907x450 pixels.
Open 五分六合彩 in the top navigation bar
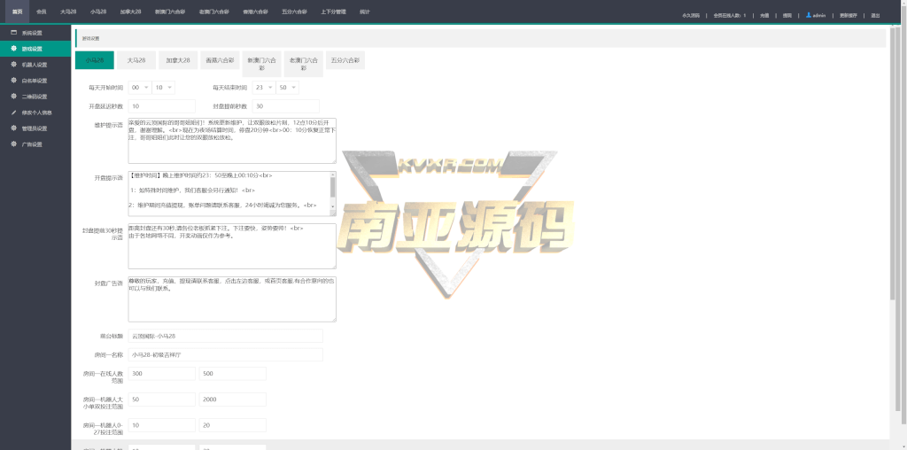coord(294,12)
